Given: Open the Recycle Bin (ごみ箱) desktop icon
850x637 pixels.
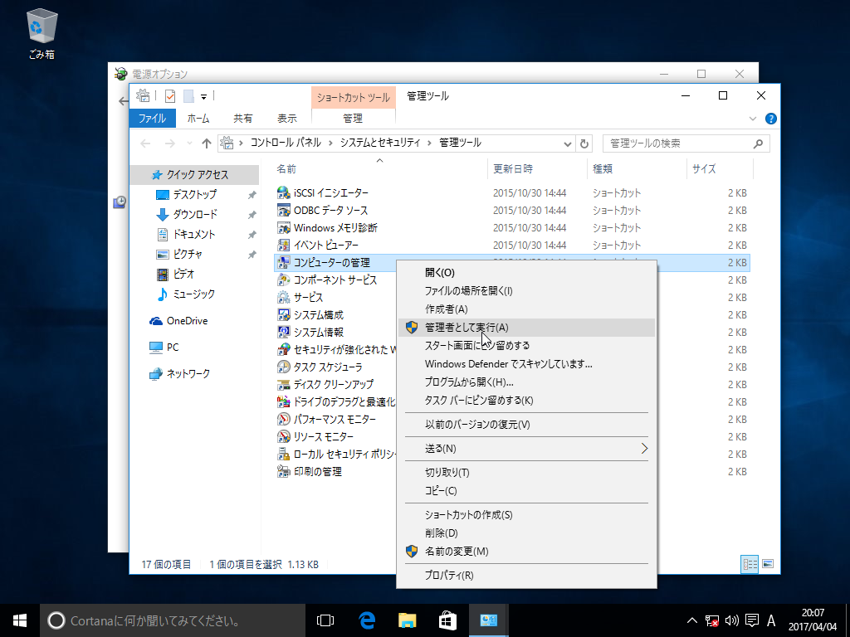Looking at the screenshot, I should (42, 33).
